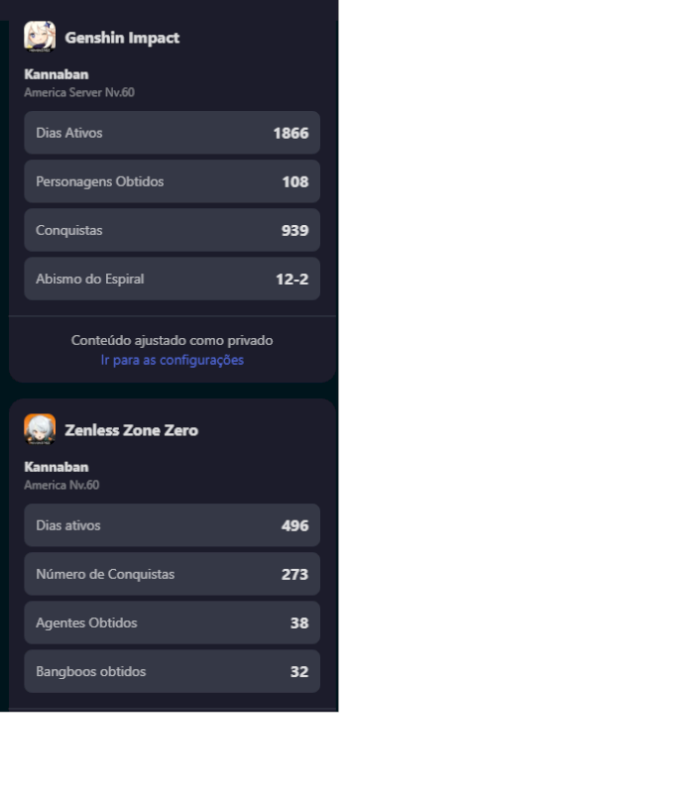Open the Genshin Impact title heading
Viewport: 698px width, 793px height.
(122, 38)
